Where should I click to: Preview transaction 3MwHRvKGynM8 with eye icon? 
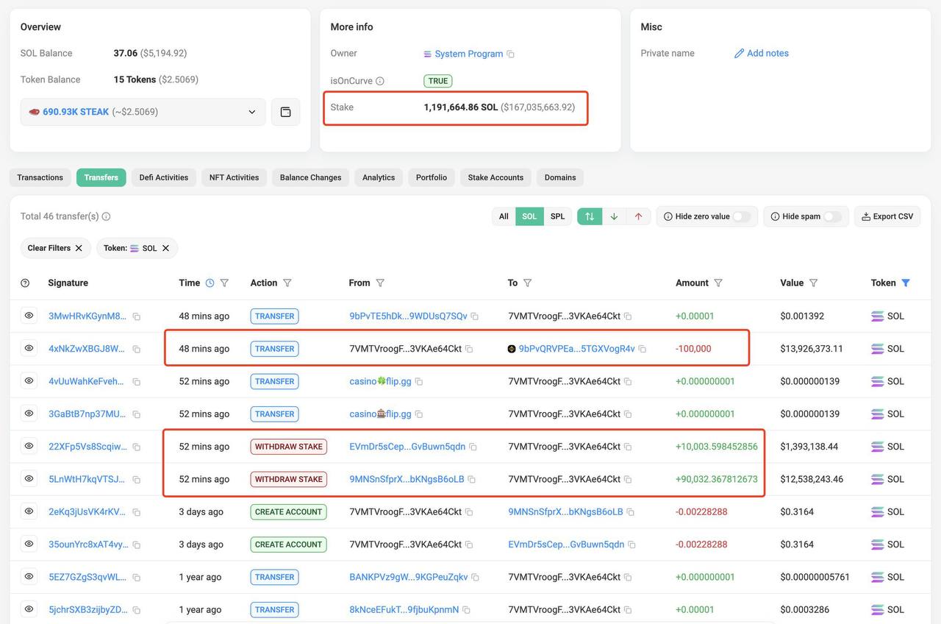pos(29,316)
